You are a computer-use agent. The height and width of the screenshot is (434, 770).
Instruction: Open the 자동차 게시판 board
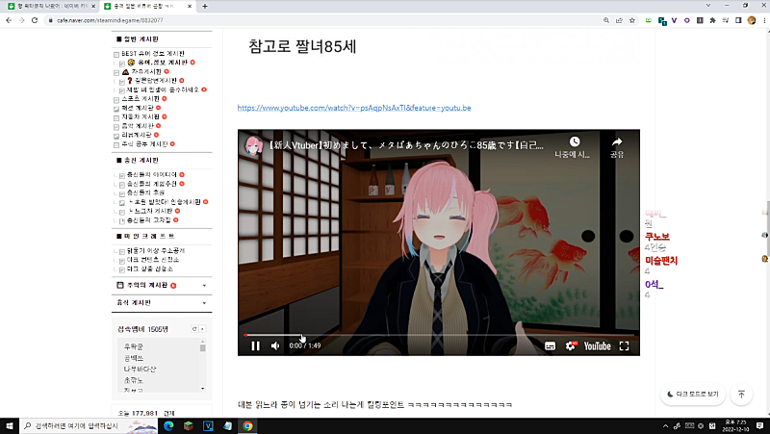pyautogui.click(x=140, y=116)
